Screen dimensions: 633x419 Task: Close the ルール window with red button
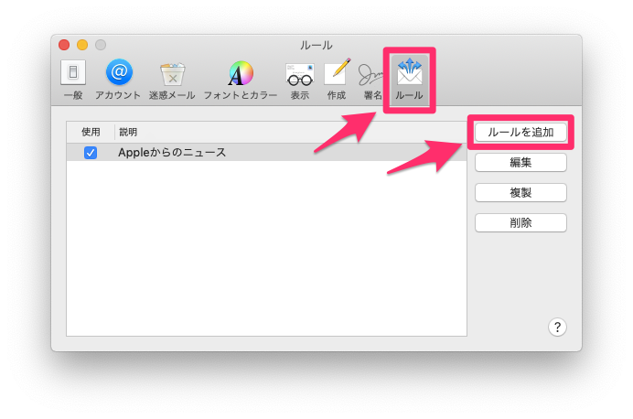tap(64, 45)
